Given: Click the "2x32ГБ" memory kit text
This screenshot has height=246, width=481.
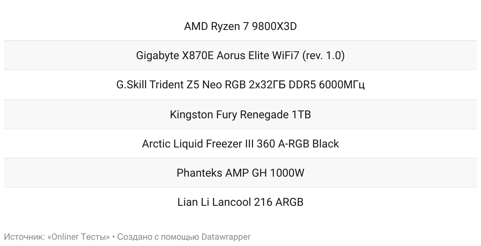Looking at the screenshot, I should tap(267, 85).
